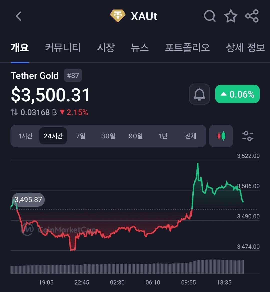Open the search magnifier icon
The height and width of the screenshot is (292, 270).
(x=210, y=16)
